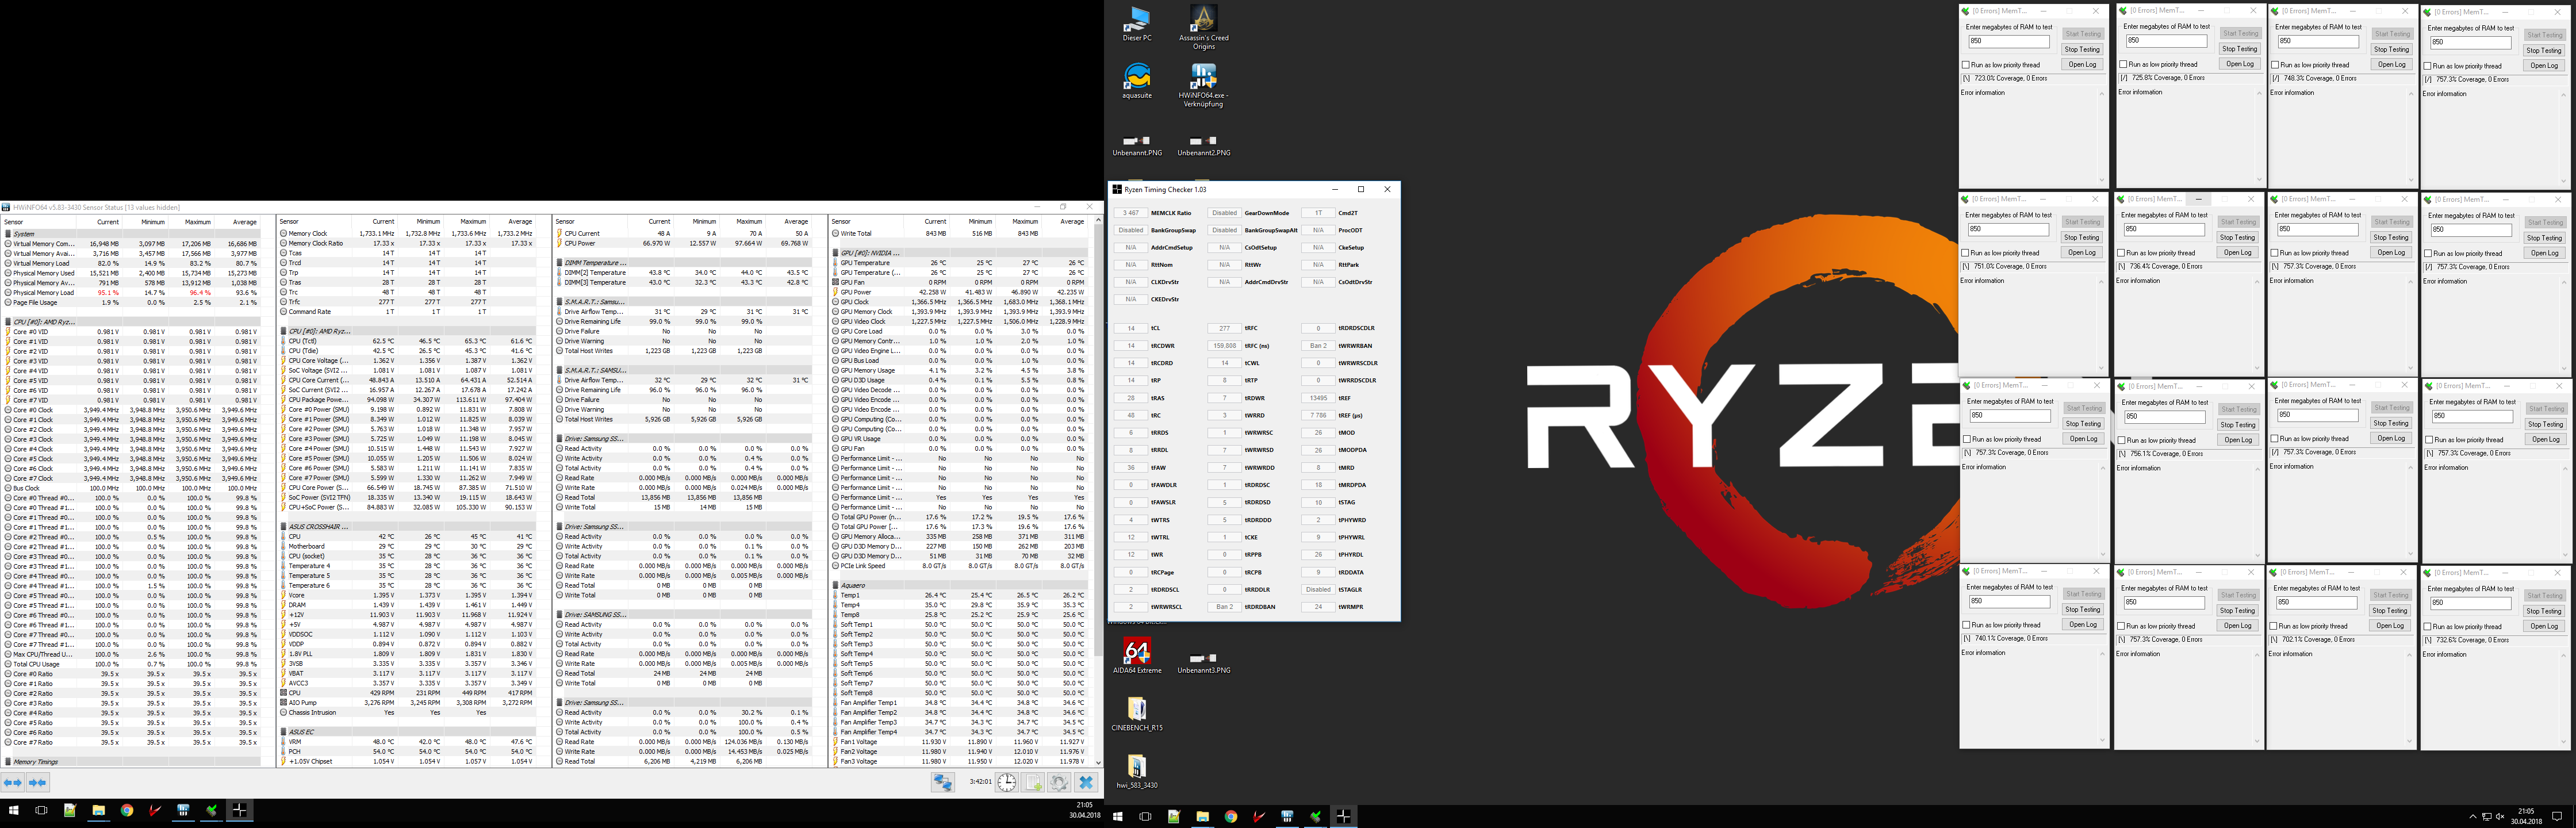The height and width of the screenshot is (828, 2576).
Task: Start HWiNFO logging with sheet-plus icon
Action: 1034,783
